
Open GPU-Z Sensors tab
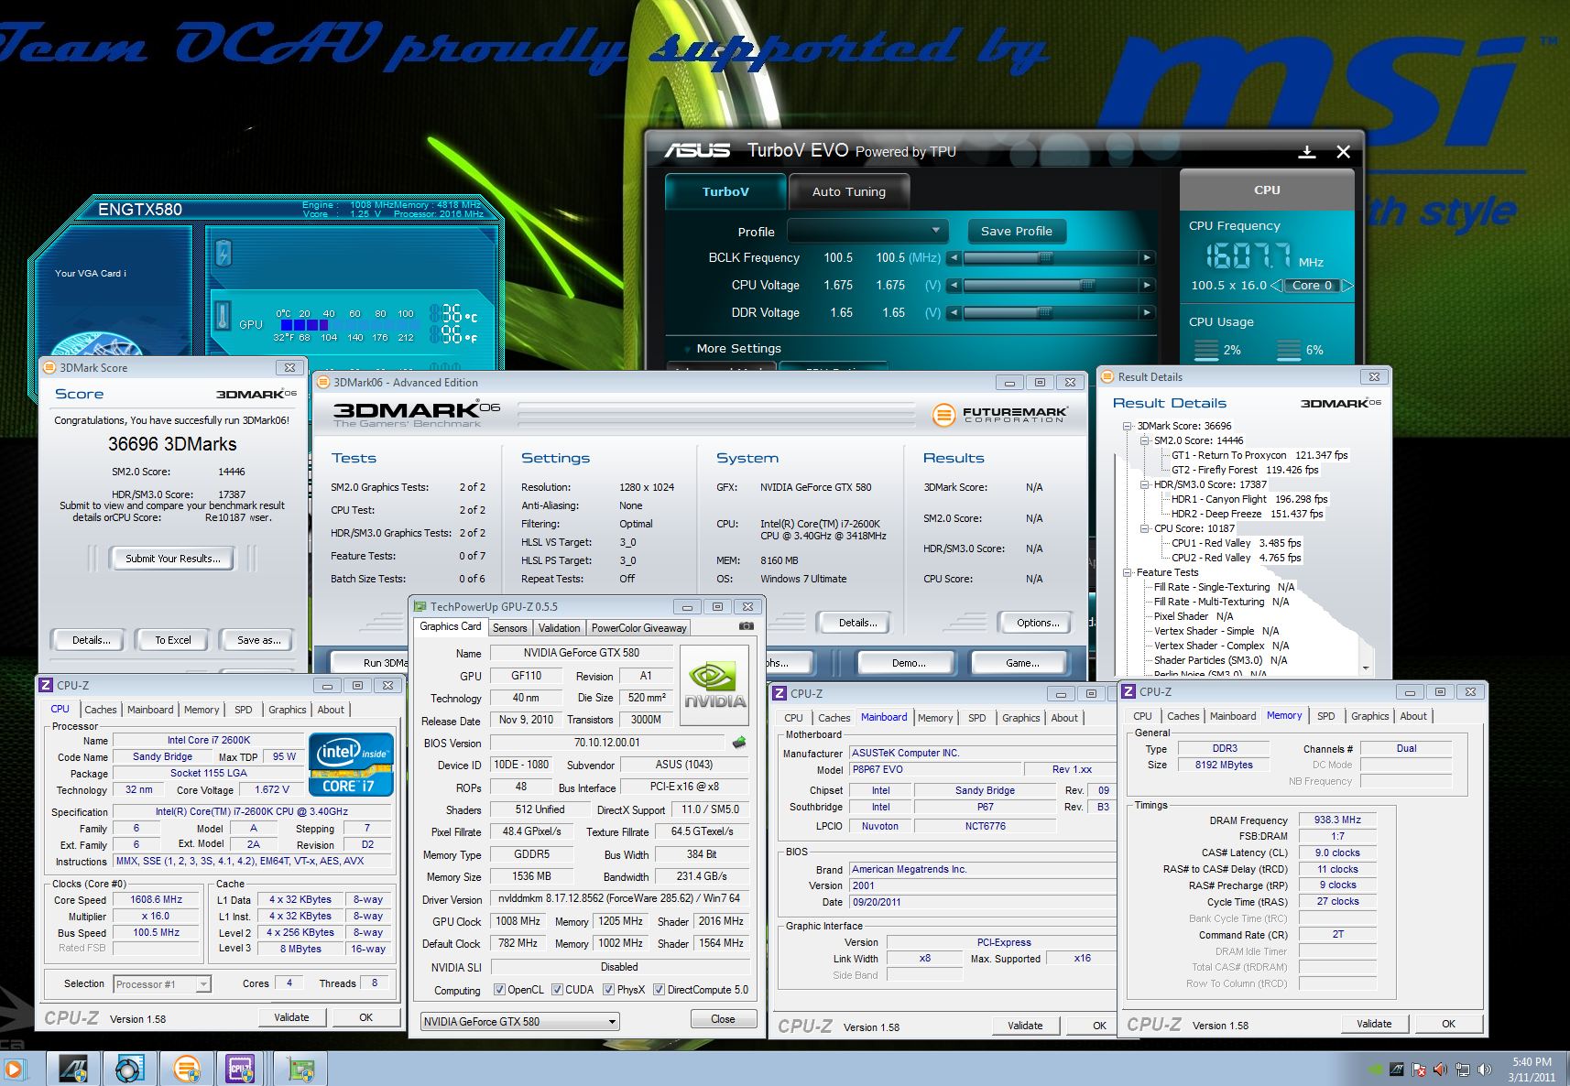[x=509, y=628]
